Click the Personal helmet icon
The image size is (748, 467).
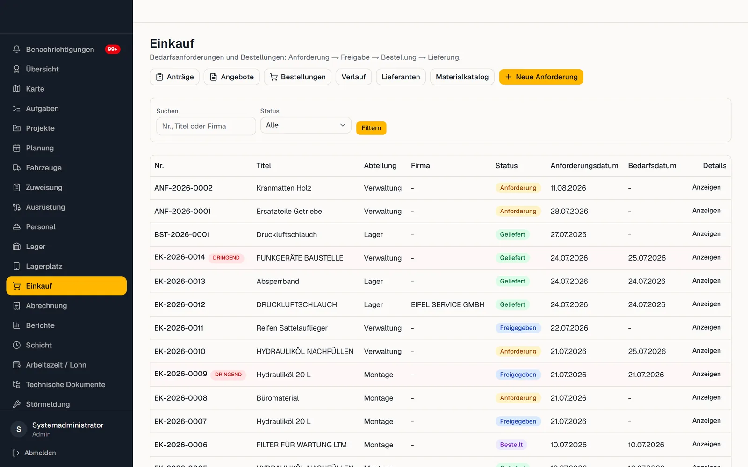[x=17, y=227]
